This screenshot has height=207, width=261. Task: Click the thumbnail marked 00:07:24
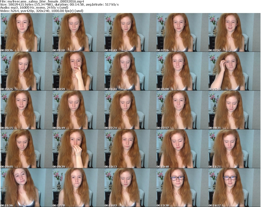coord(130,110)
